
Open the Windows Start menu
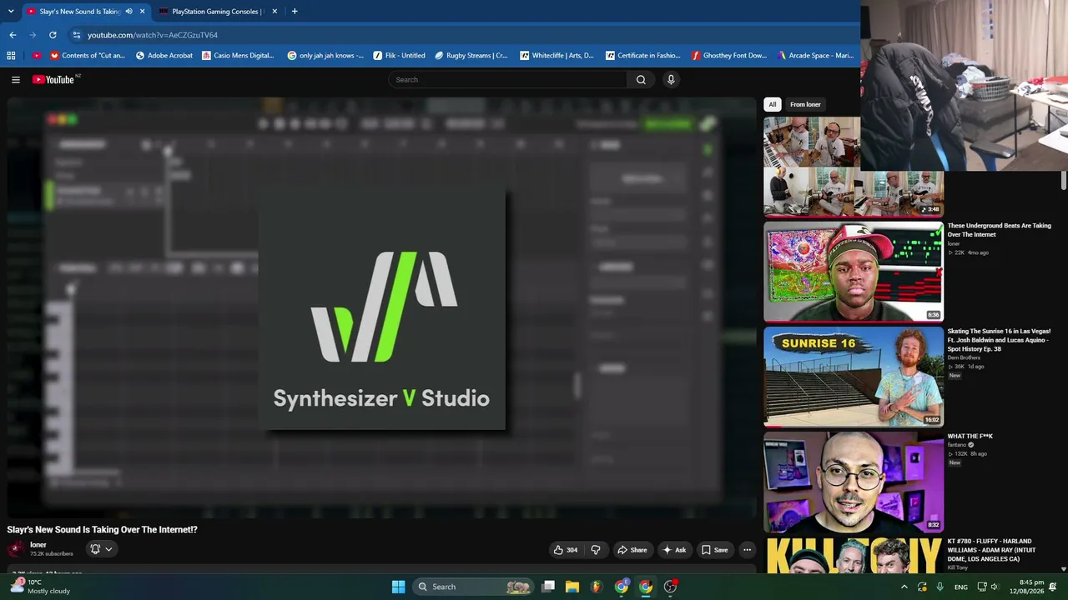pyautogui.click(x=398, y=587)
